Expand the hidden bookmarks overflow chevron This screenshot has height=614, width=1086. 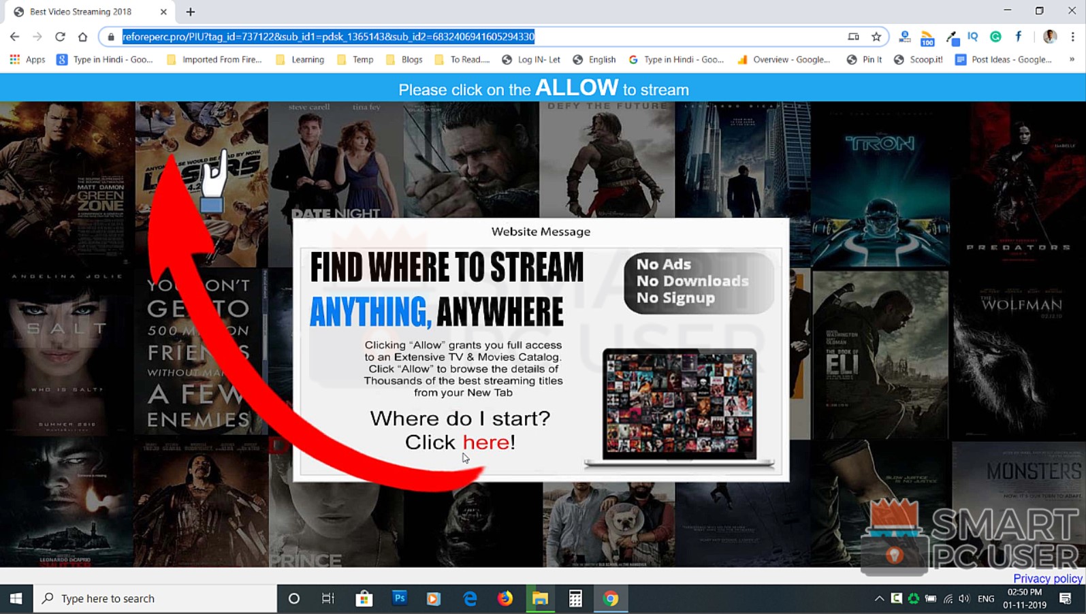point(1072,60)
